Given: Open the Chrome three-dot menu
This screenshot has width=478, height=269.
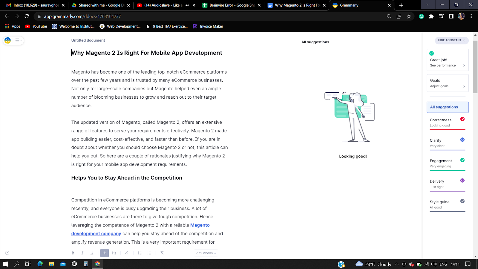Looking at the screenshot, I should point(471,16).
